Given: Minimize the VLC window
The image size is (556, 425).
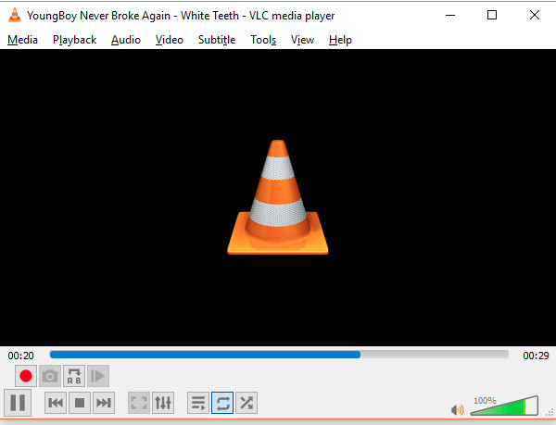Looking at the screenshot, I should click(x=450, y=15).
